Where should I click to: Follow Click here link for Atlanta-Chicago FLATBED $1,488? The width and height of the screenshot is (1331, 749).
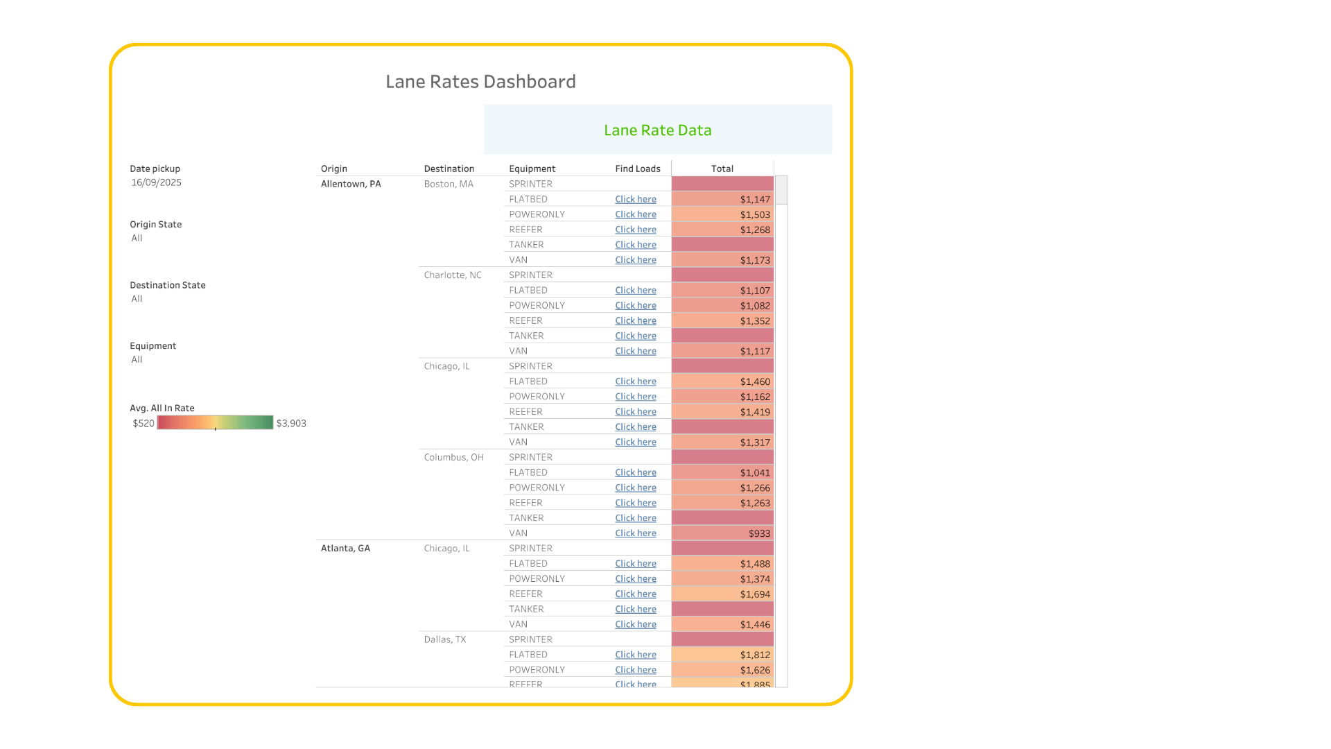click(635, 564)
